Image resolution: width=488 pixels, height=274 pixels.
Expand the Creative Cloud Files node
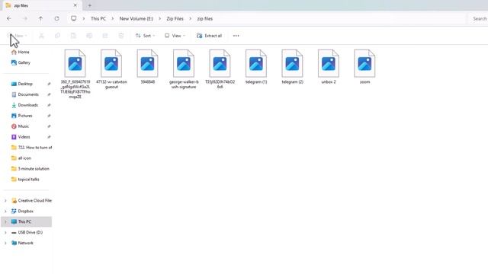tap(5, 201)
